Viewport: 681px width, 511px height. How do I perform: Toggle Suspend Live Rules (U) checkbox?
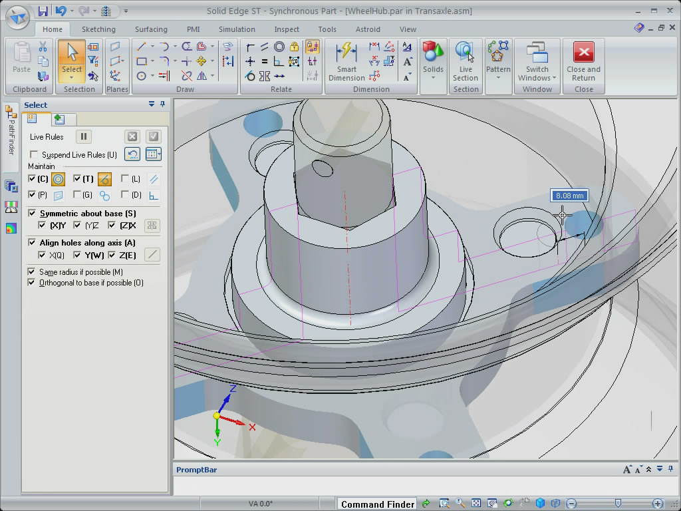click(x=33, y=154)
